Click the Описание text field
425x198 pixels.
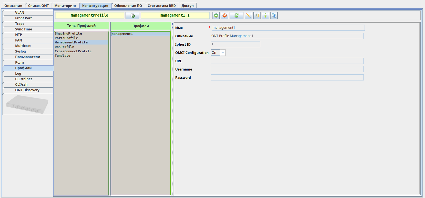[287, 36]
